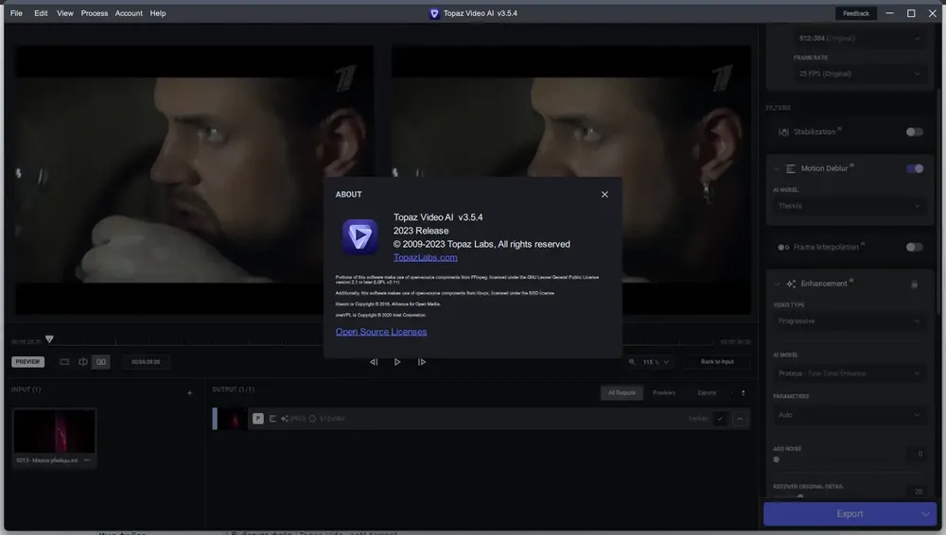Add a new input with plus icon
Screen dimensions: 946x535
pyautogui.click(x=189, y=393)
